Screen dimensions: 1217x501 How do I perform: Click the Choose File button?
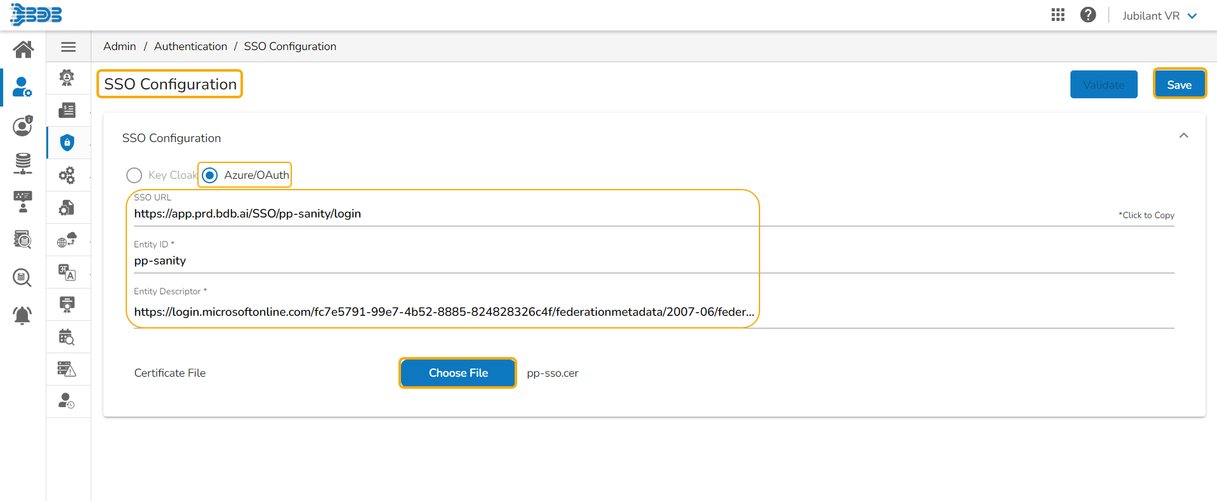(x=457, y=373)
